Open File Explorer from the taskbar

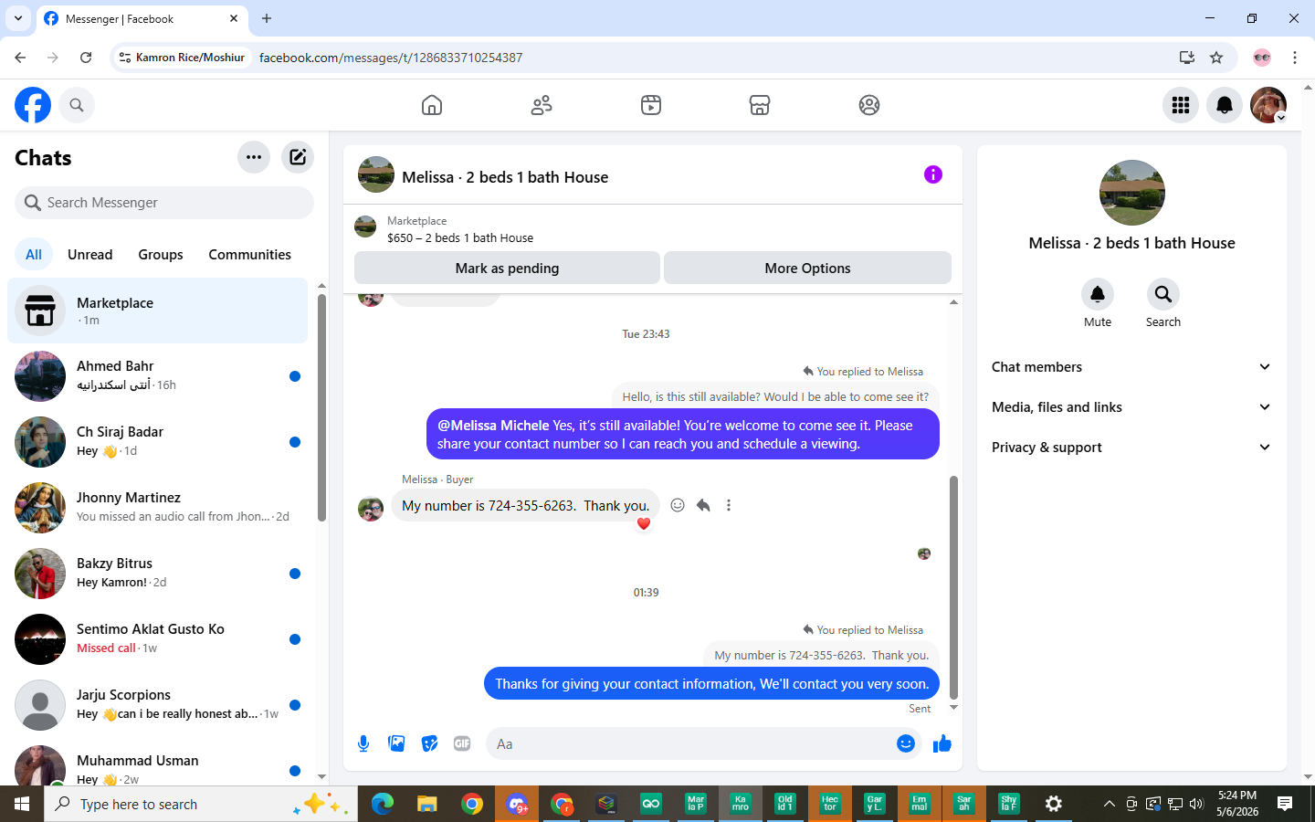[x=427, y=804]
